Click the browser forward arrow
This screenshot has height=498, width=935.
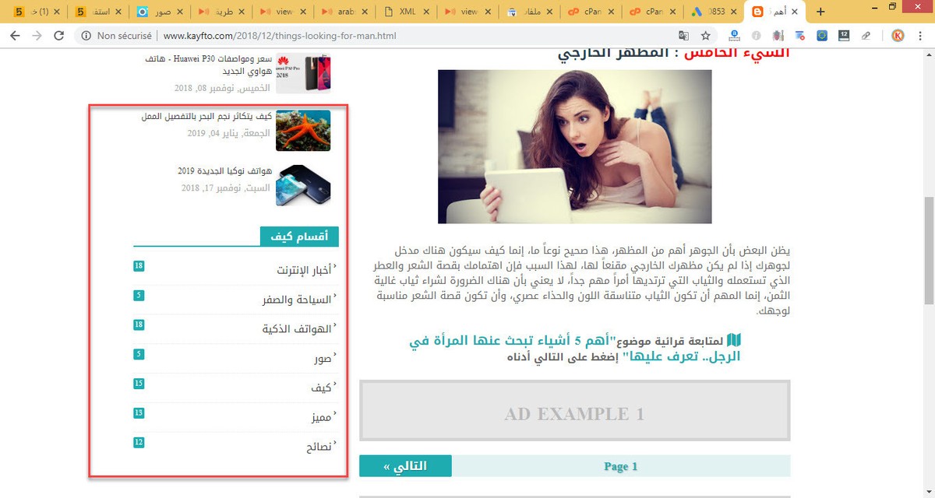[x=37, y=36]
